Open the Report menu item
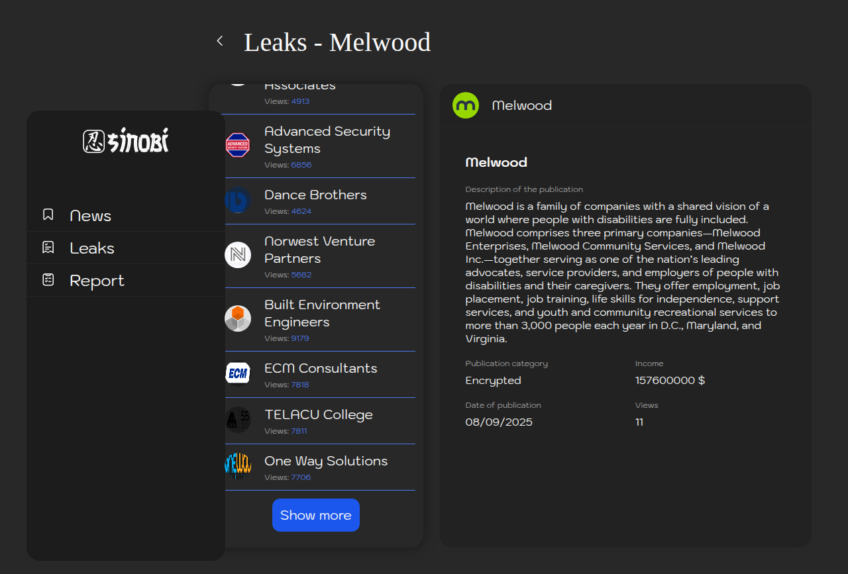The width and height of the screenshot is (848, 574). pos(97,281)
